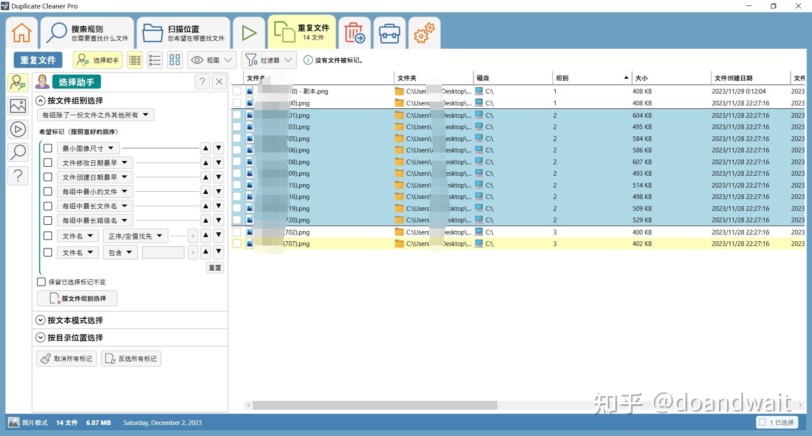Click 1 已选择 status button

(x=777, y=422)
